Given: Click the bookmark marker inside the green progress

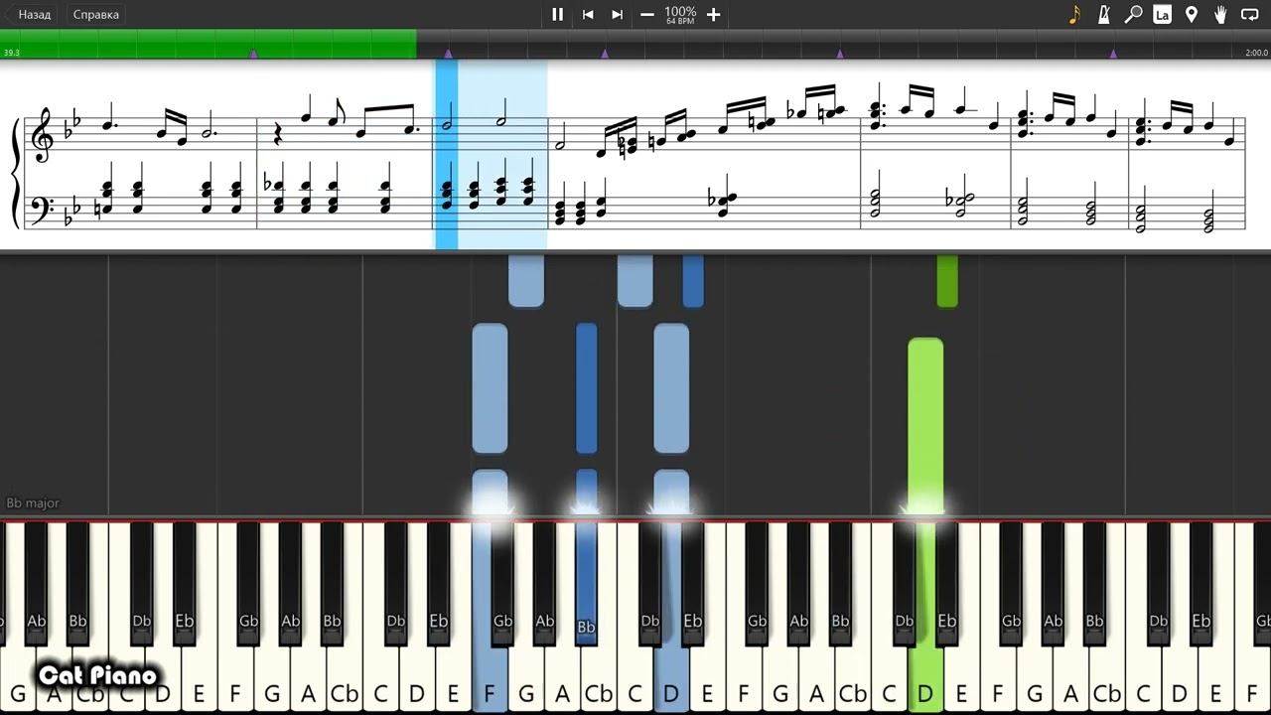Looking at the screenshot, I should coord(253,54).
